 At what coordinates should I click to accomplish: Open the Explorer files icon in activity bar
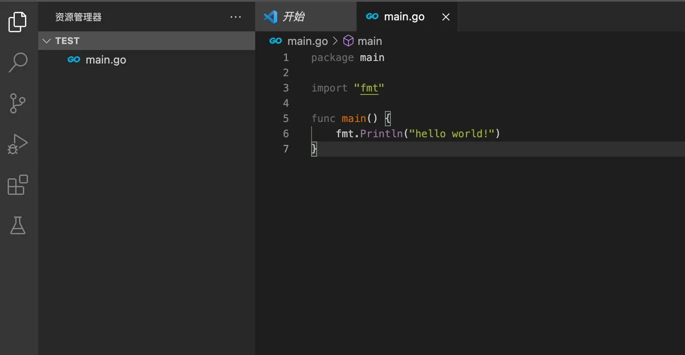tap(18, 22)
